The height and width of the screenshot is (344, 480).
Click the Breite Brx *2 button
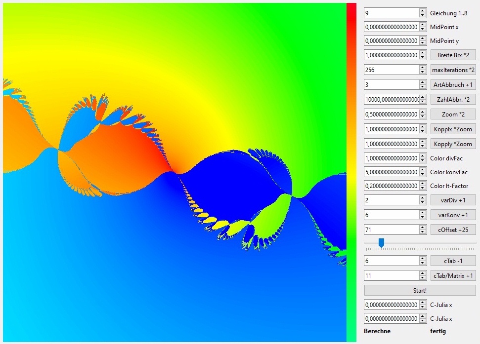tap(453, 55)
